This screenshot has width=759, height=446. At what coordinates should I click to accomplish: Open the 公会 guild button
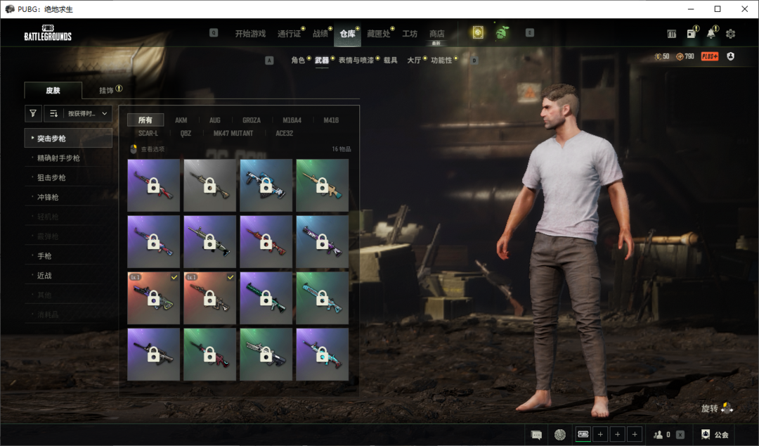coord(715,434)
